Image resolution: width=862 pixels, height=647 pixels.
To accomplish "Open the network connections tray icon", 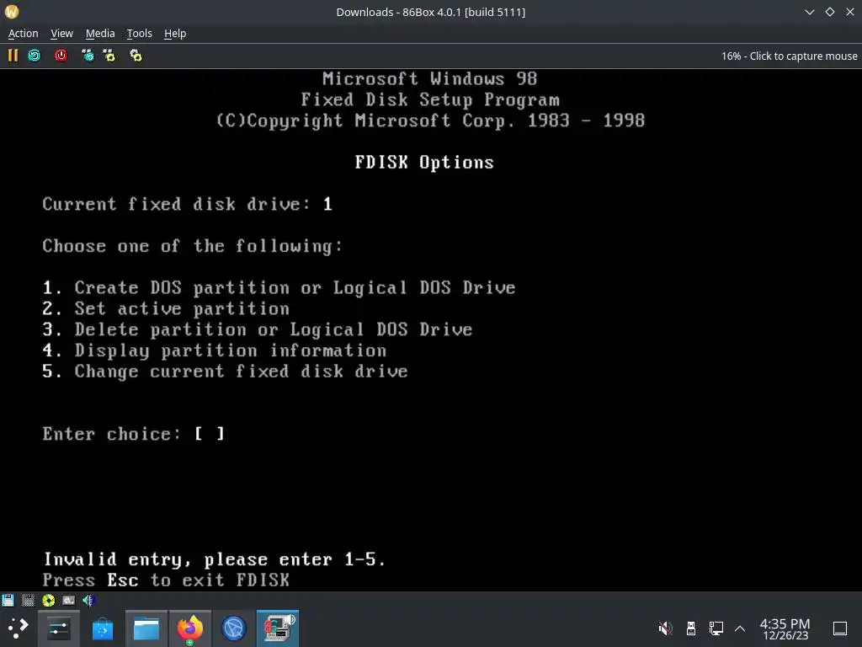I will [x=716, y=628].
